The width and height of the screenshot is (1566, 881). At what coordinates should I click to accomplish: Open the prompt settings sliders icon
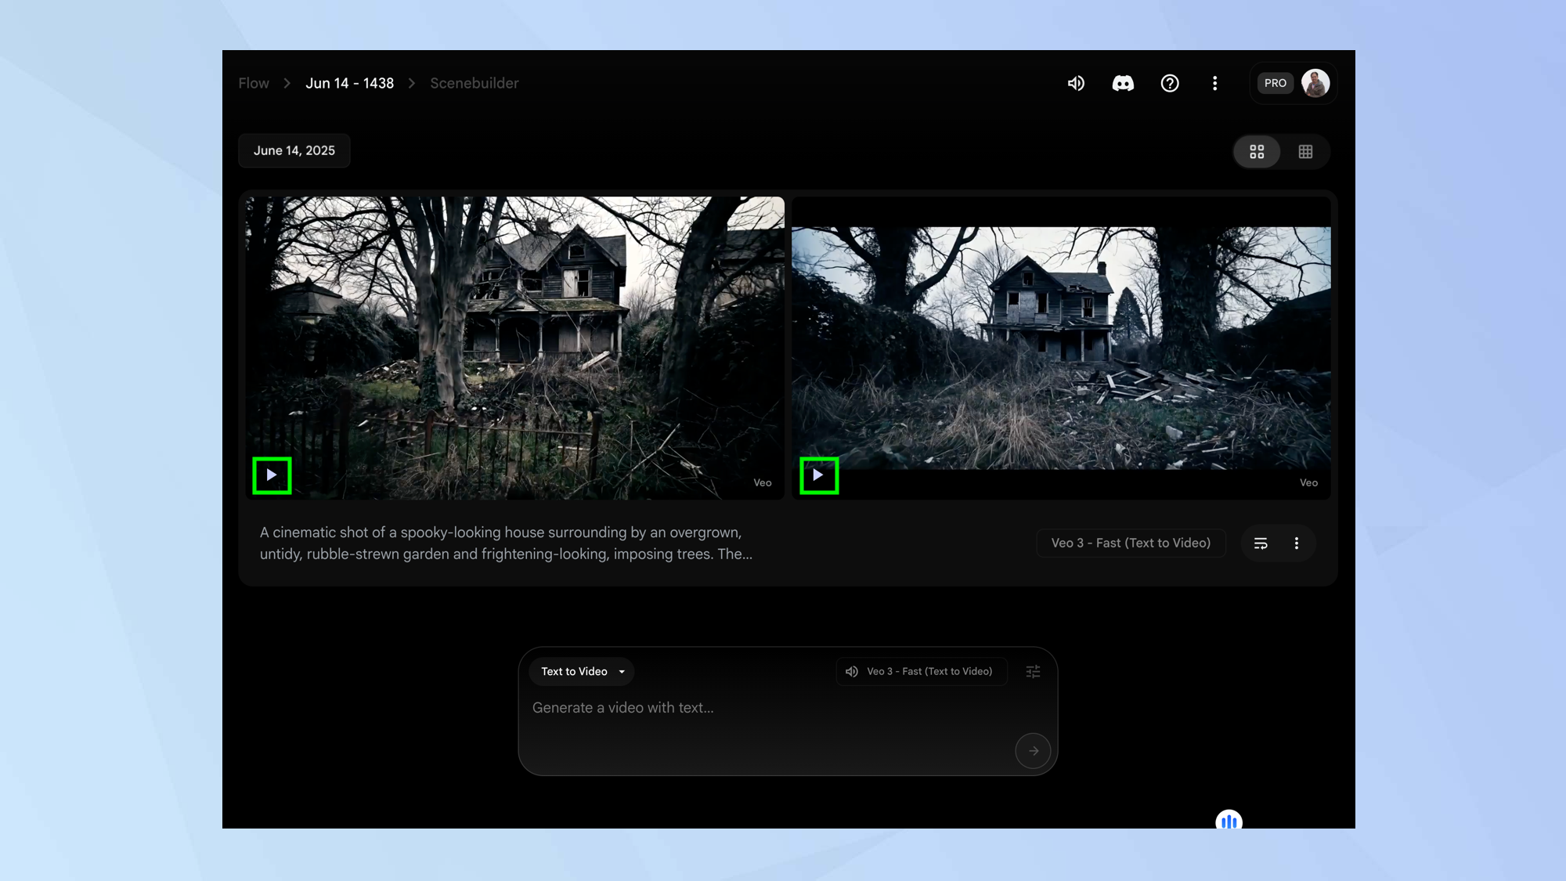click(1033, 672)
